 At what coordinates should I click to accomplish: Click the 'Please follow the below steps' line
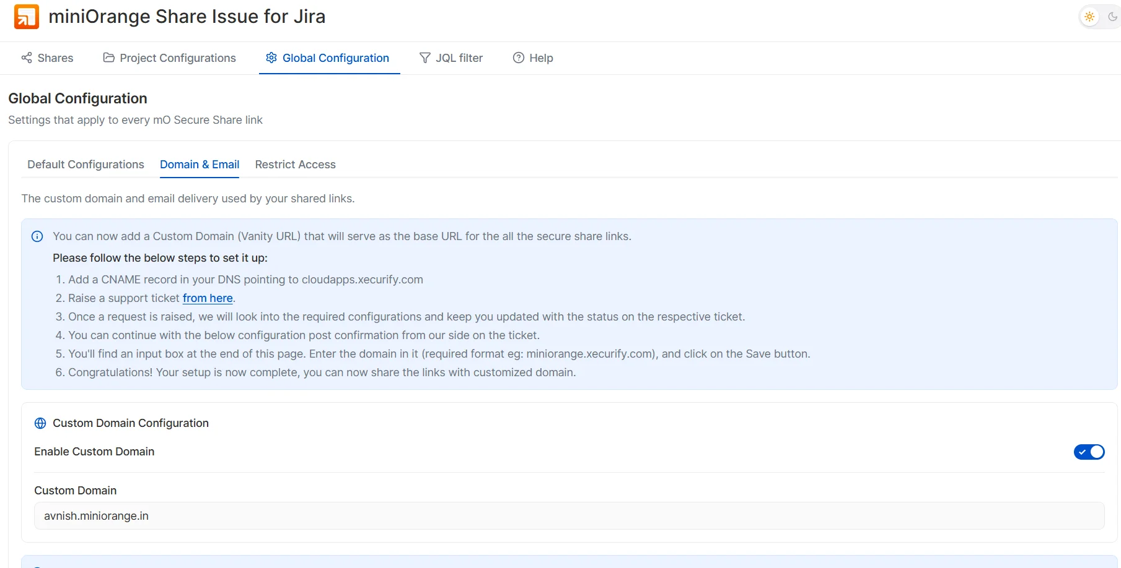tap(160, 258)
